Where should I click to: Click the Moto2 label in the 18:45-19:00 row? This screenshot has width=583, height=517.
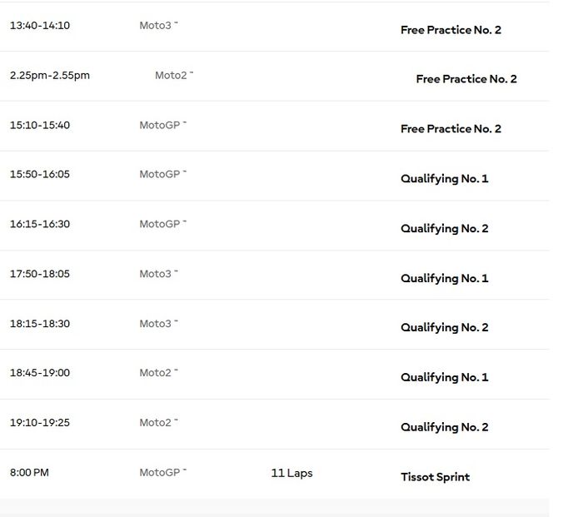click(x=156, y=373)
